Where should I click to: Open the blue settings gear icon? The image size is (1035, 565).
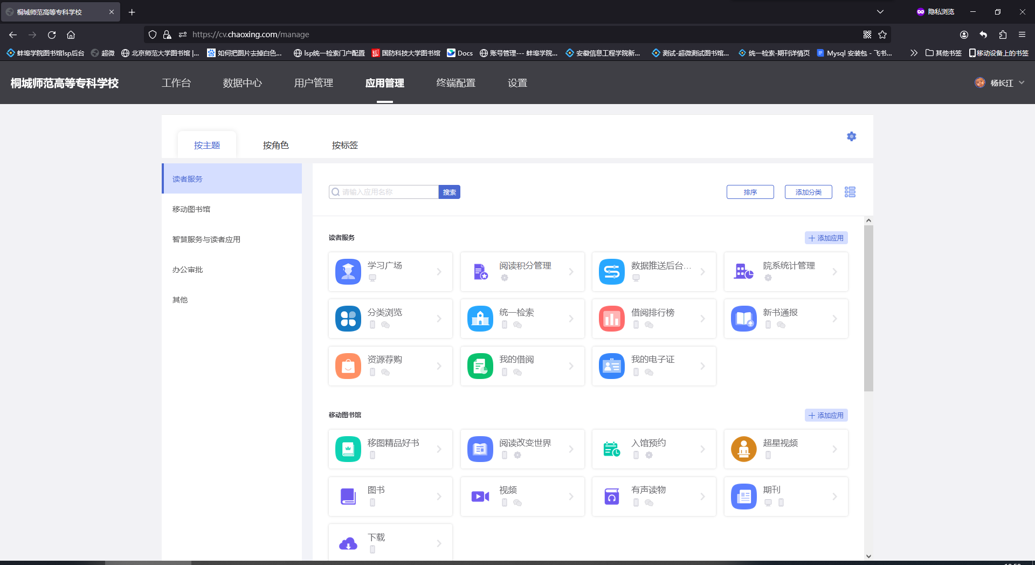point(851,136)
